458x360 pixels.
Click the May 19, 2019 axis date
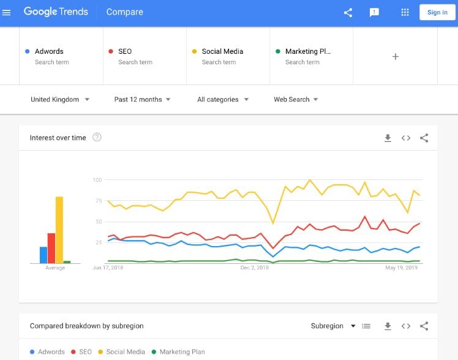point(401,268)
